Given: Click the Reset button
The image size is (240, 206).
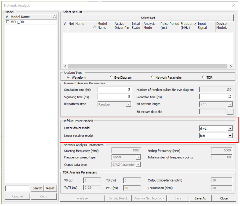Looking at the screenshot, I should (50, 188).
